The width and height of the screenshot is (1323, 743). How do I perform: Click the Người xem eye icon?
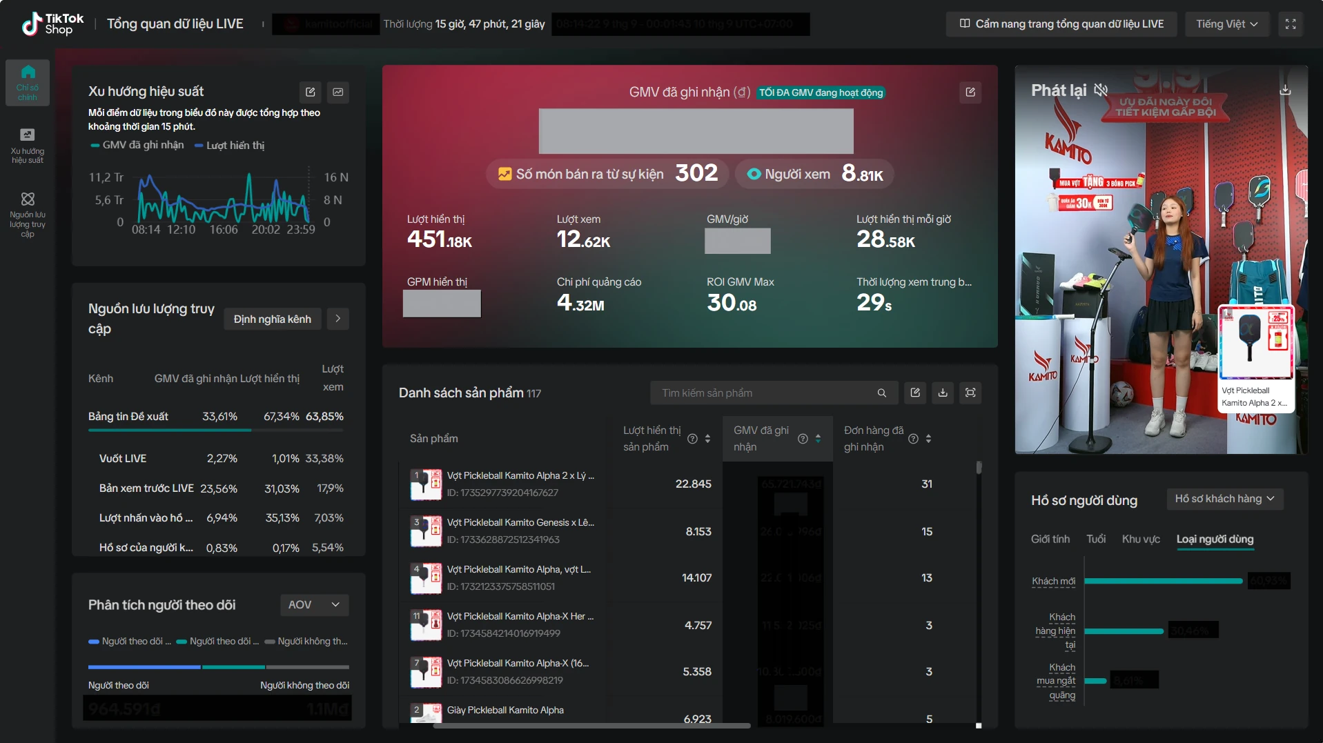point(754,174)
